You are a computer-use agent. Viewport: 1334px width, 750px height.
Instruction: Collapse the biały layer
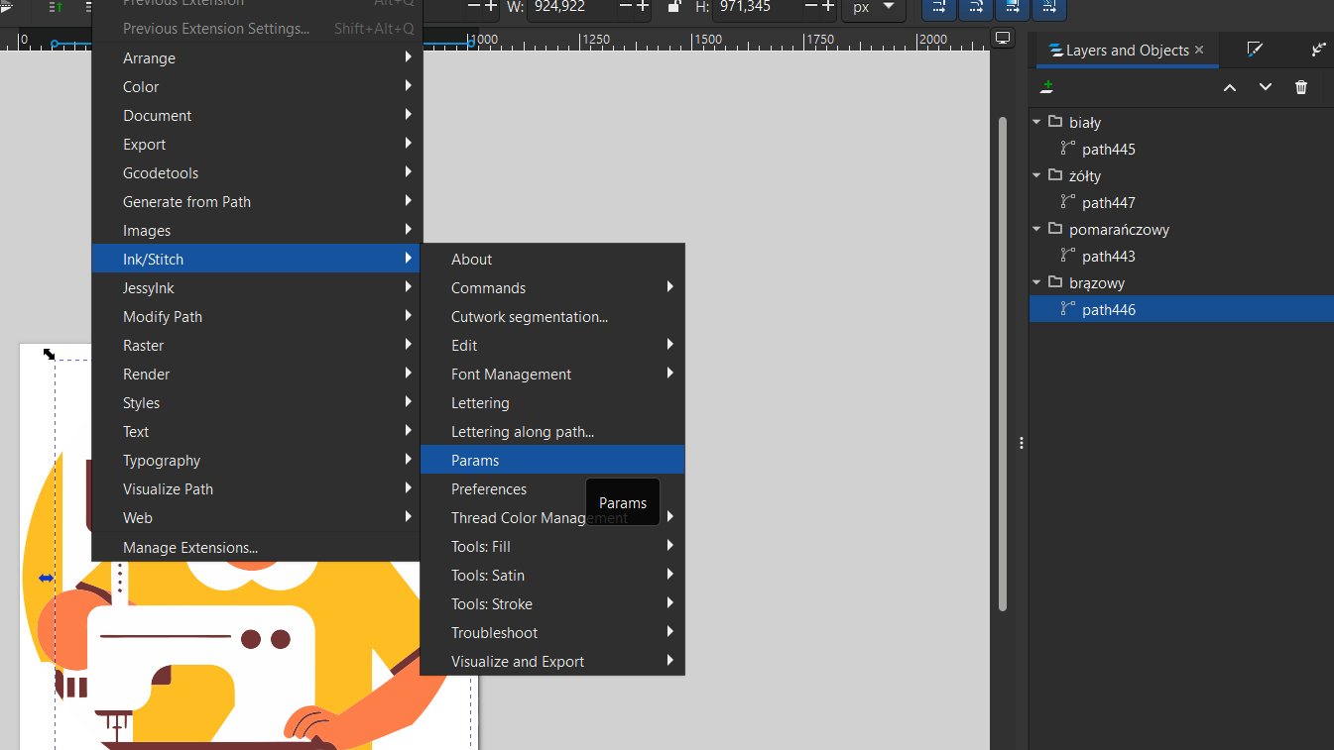click(1036, 123)
